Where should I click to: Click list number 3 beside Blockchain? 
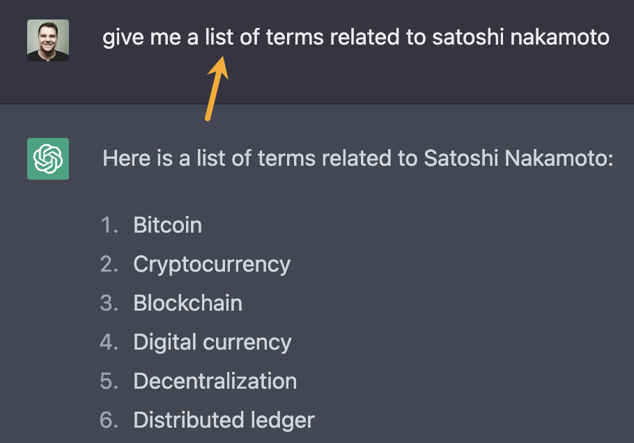pyautogui.click(x=109, y=304)
